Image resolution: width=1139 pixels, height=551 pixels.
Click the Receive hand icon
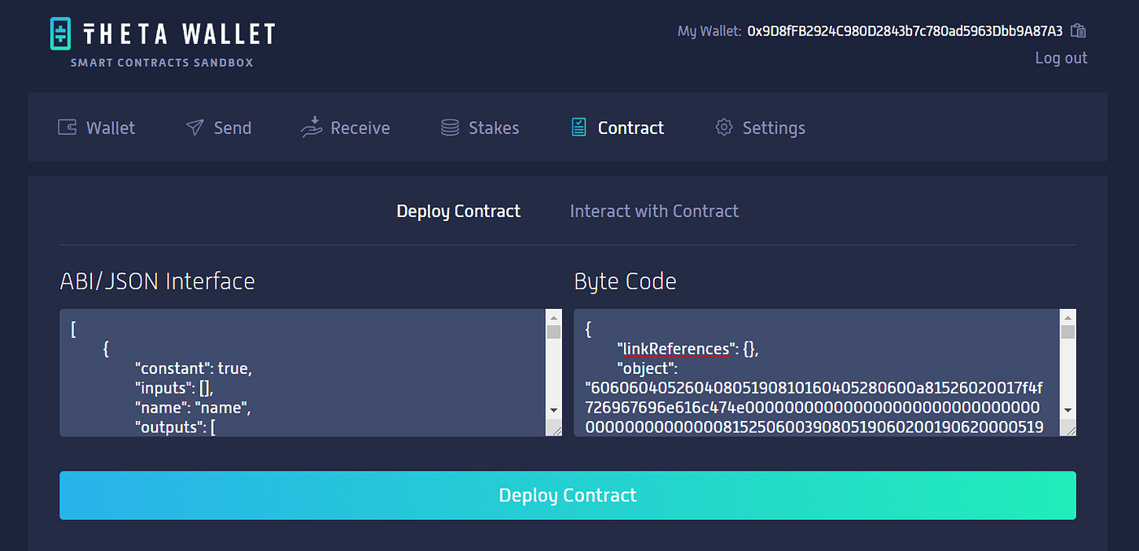[312, 128]
